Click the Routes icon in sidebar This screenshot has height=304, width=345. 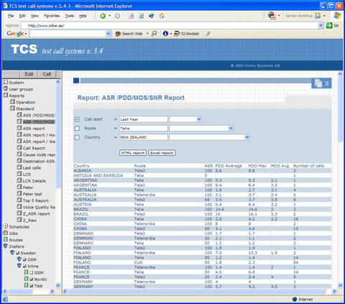[6, 239]
